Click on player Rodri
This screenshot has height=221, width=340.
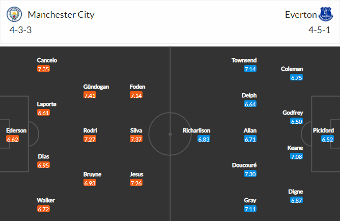[x=91, y=130]
